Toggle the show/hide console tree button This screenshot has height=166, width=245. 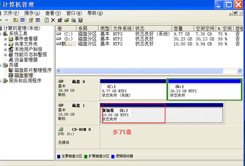[23, 20]
